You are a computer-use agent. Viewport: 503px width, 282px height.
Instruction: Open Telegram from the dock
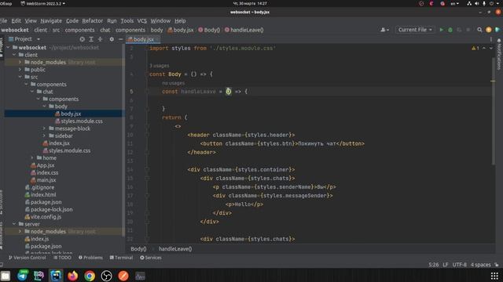point(22,275)
